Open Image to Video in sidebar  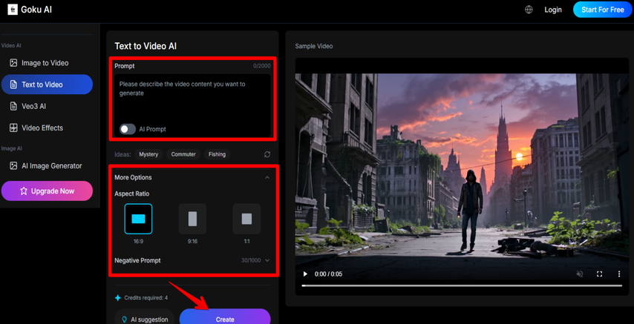(x=45, y=63)
